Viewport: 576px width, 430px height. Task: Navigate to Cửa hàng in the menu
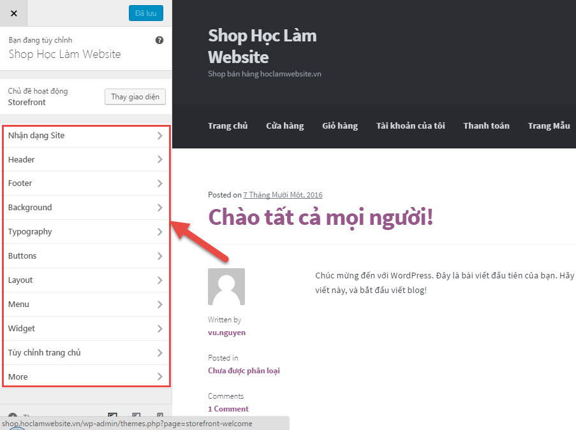pyautogui.click(x=284, y=125)
